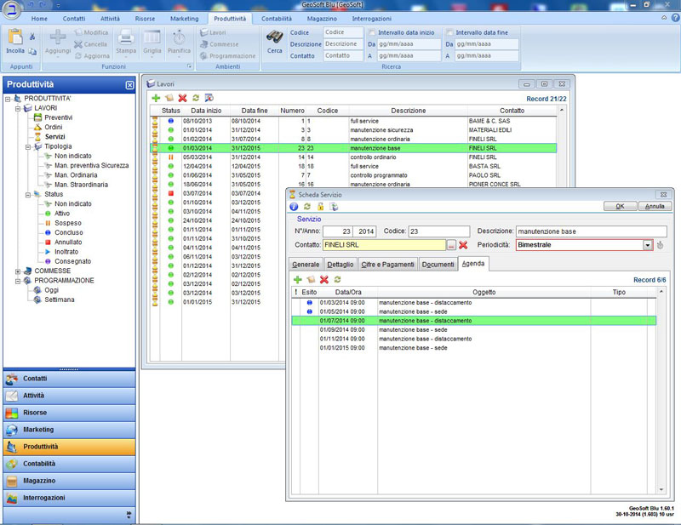Click the Cerca binoculars search icon
This screenshot has height=525, width=681.
275,37
